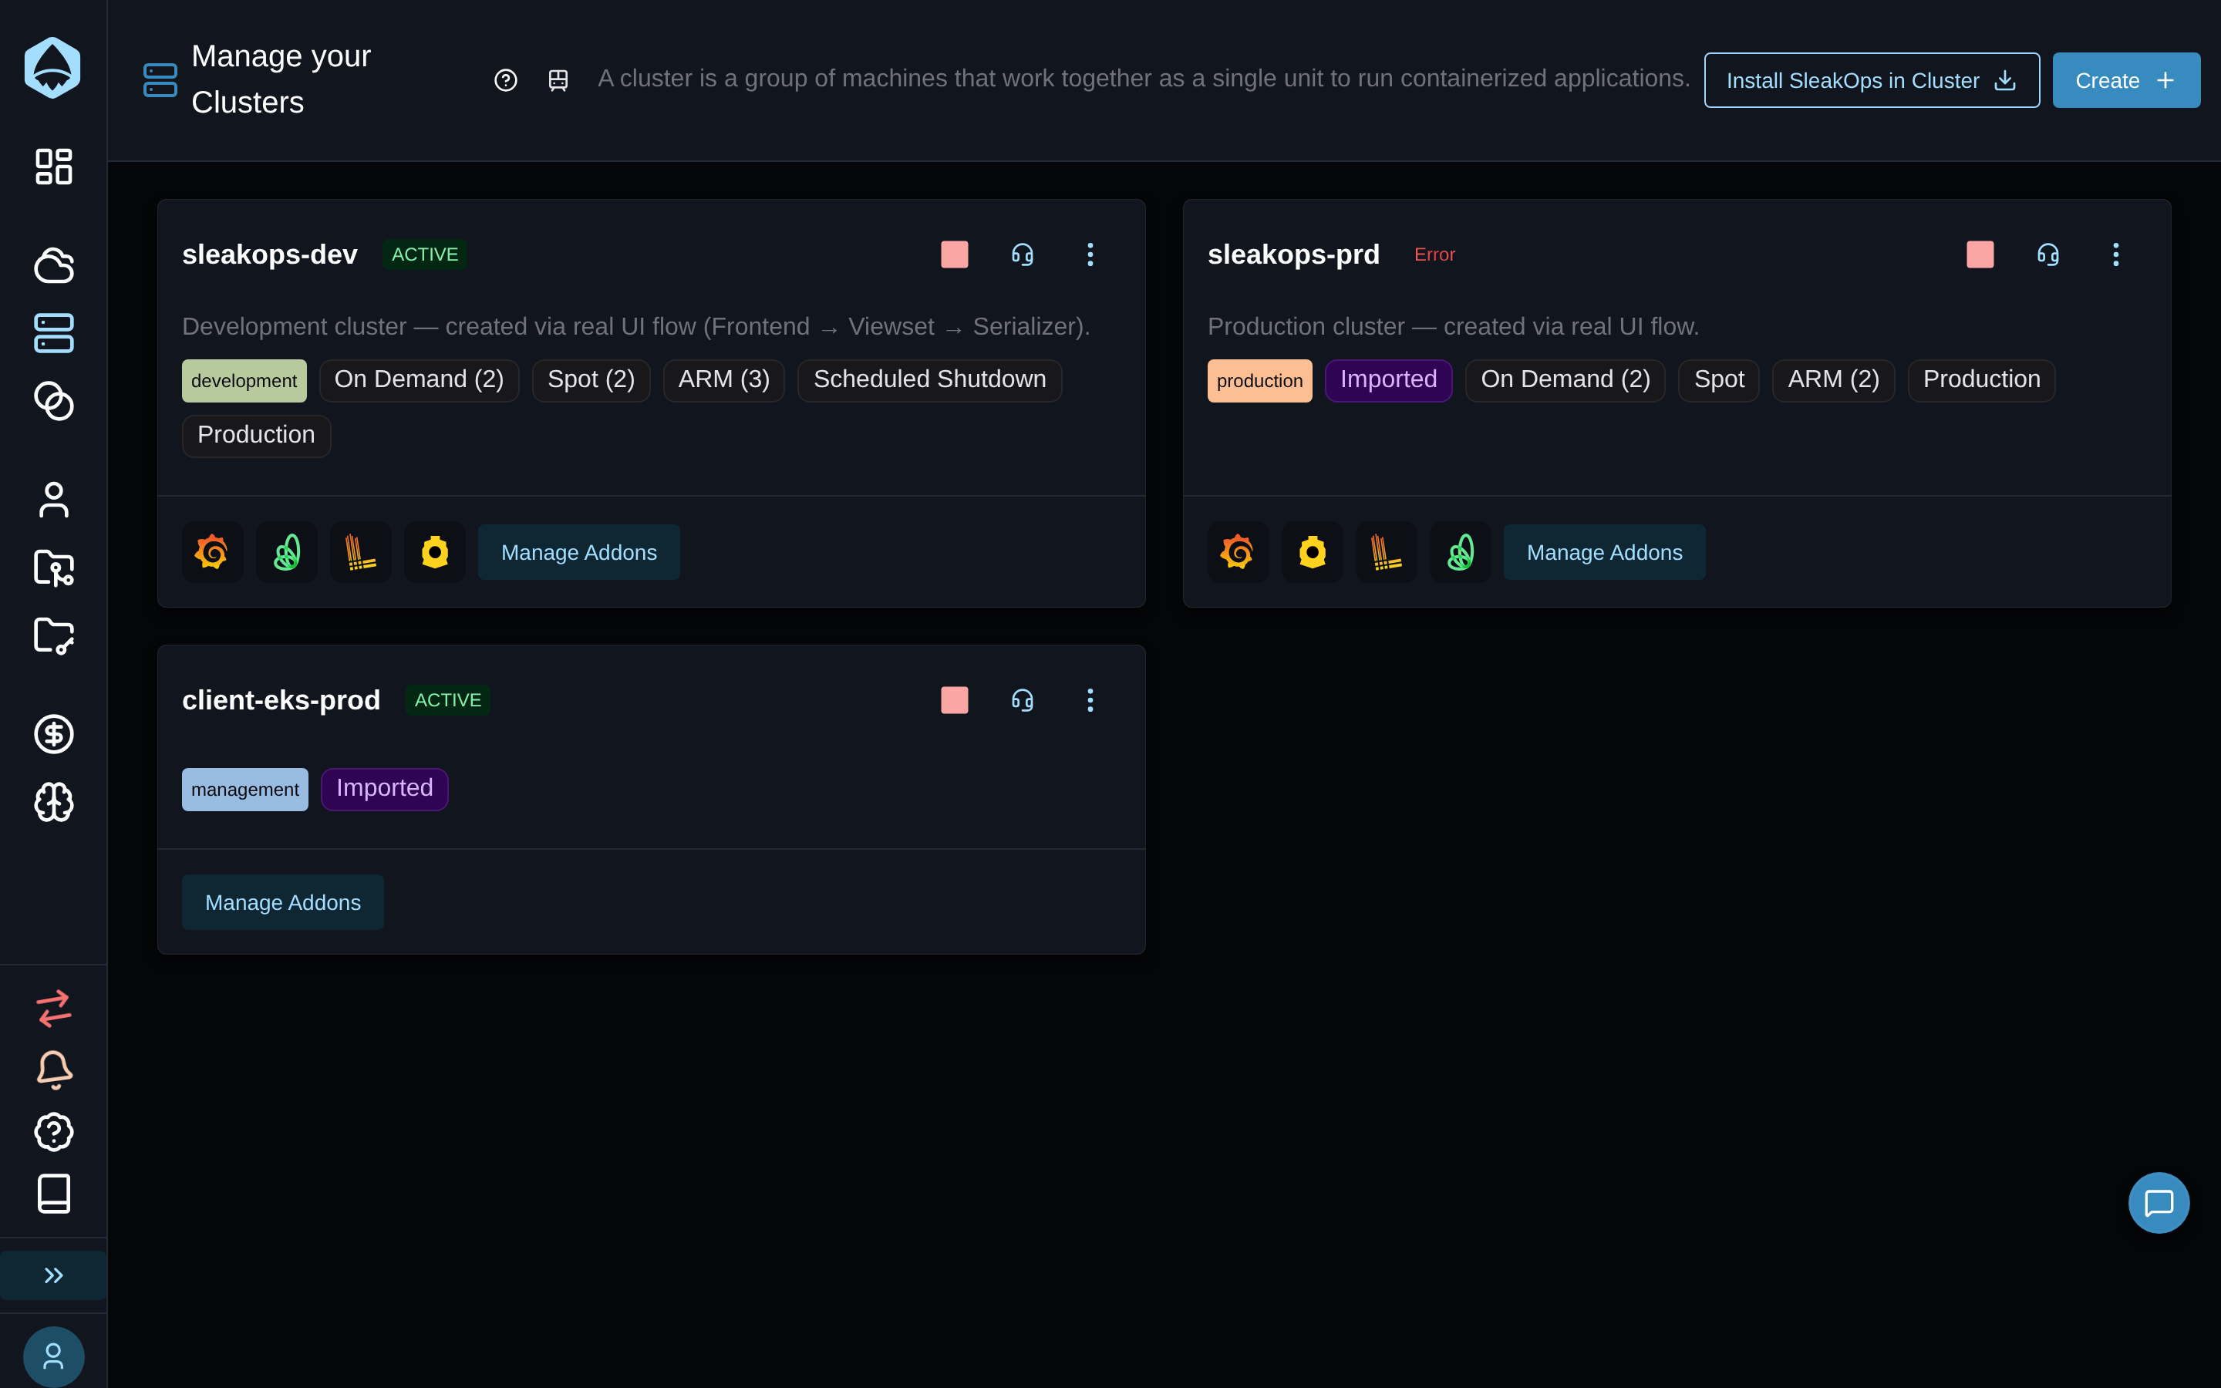Click the support headset icon on sleakops-dev
The width and height of the screenshot is (2221, 1388).
[1023, 254]
